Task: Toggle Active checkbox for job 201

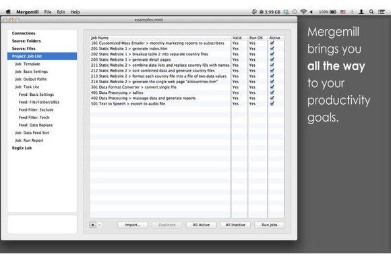Action: click(x=272, y=49)
